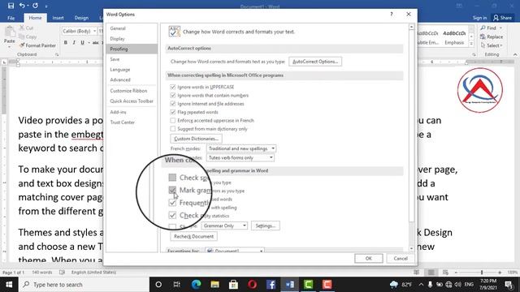This screenshot has width=520, height=292.
Task: Click the Cut scissors icon
Action: pyautogui.click(x=22, y=28)
